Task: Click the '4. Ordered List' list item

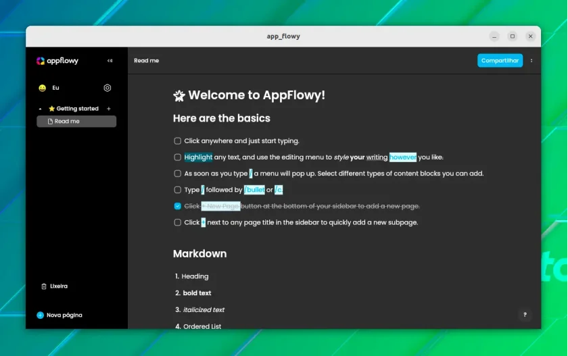Action: tap(198, 326)
